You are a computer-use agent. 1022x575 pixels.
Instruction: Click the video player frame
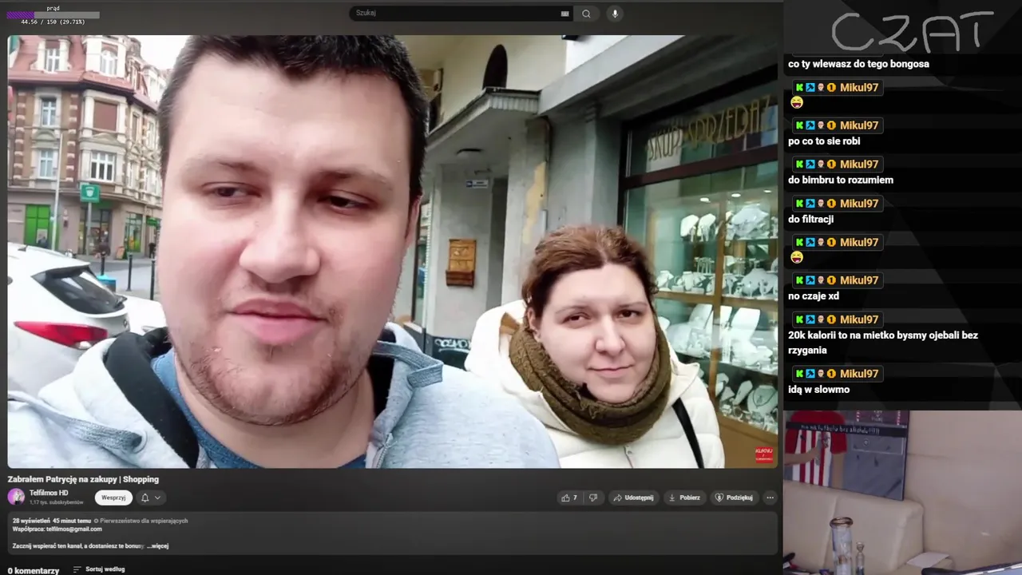pos(393,251)
